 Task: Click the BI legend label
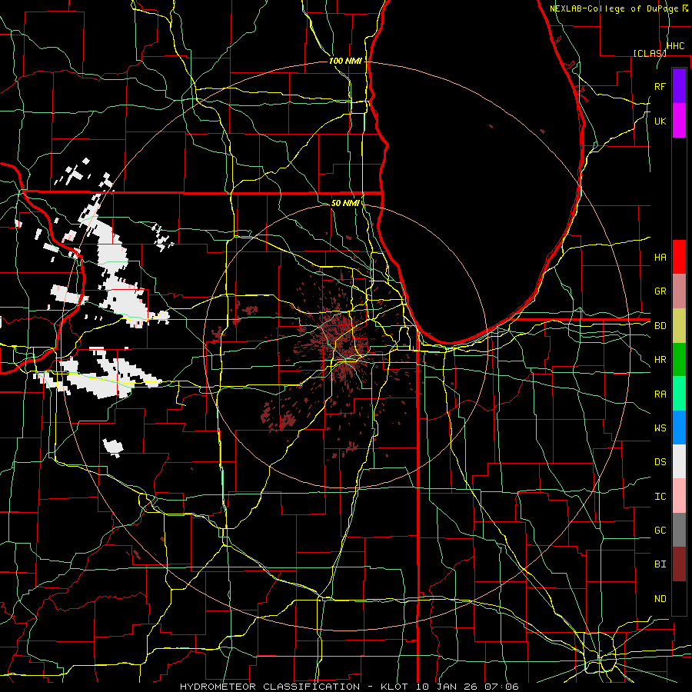(660, 564)
